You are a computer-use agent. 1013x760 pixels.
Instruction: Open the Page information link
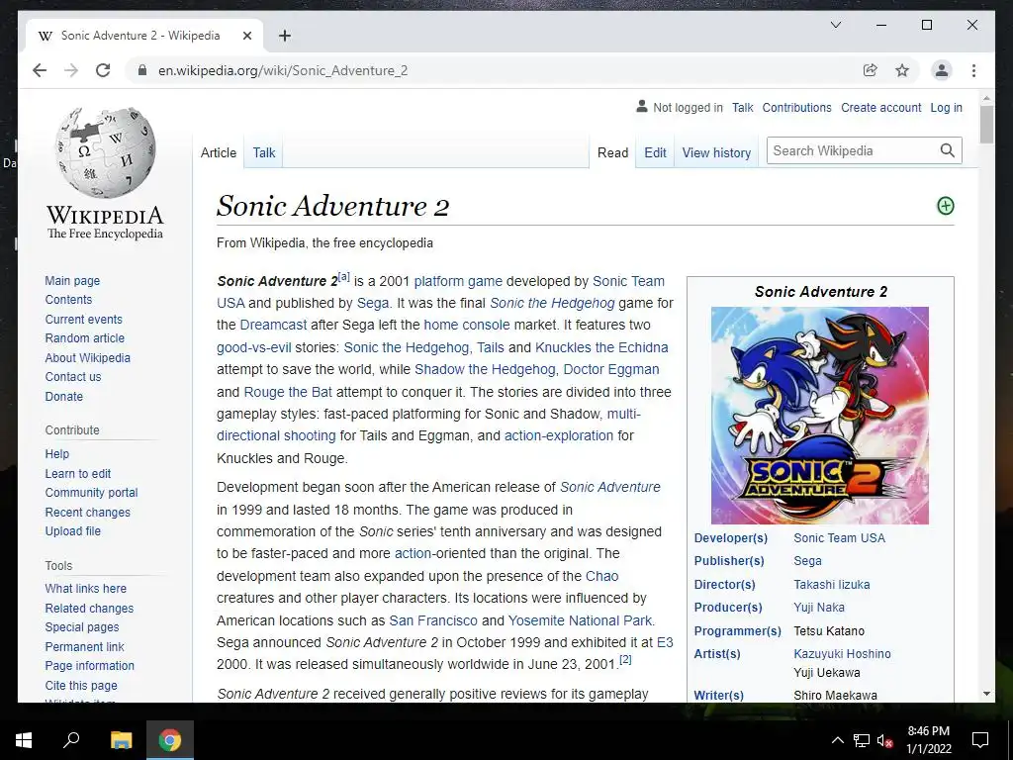pos(89,665)
